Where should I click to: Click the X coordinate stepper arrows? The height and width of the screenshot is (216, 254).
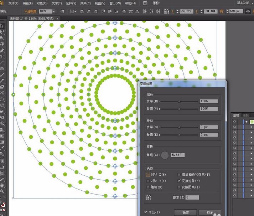(x=178, y=11)
